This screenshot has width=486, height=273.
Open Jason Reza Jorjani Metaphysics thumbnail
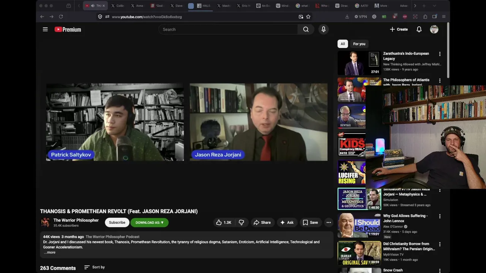[359, 199]
